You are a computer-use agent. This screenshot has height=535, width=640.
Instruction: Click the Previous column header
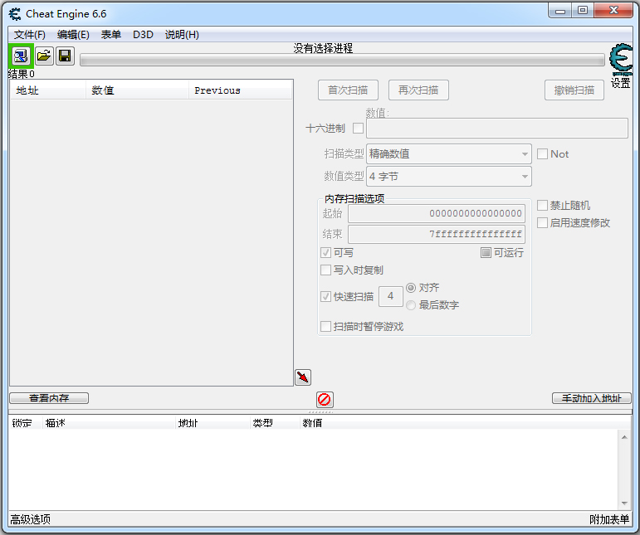point(241,90)
